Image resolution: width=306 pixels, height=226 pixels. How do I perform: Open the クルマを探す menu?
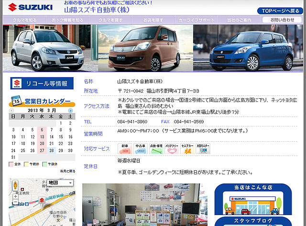110,20
